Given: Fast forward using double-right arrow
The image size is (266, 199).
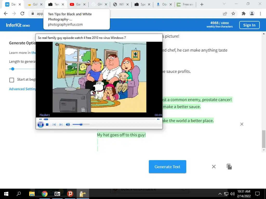Looking at the screenshot, I should click(x=158, y=119).
